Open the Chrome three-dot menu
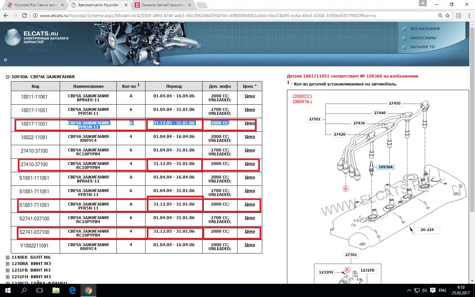 tap(469, 16)
